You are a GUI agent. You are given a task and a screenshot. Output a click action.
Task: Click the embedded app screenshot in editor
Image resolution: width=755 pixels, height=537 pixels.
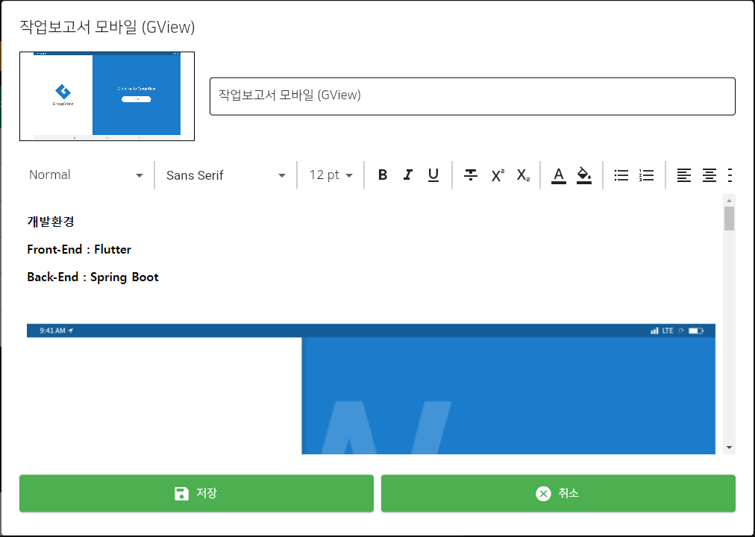point(371,389)
